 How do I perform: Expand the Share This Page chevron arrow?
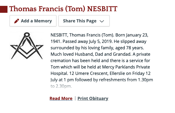(102, 21)
